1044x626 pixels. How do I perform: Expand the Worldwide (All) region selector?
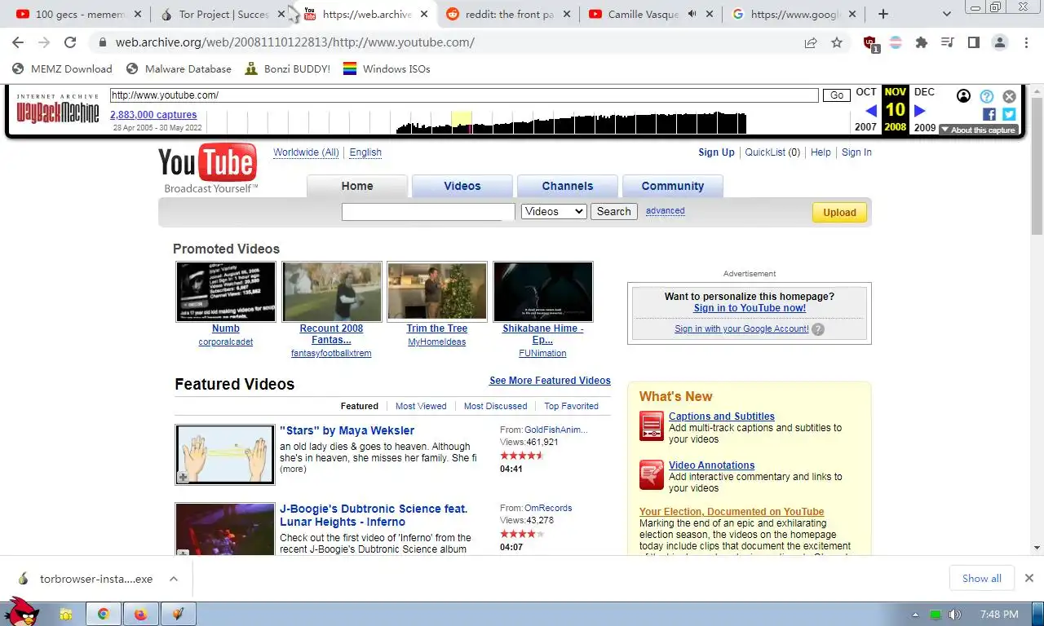pyautogui.click(x=306, y=152)
